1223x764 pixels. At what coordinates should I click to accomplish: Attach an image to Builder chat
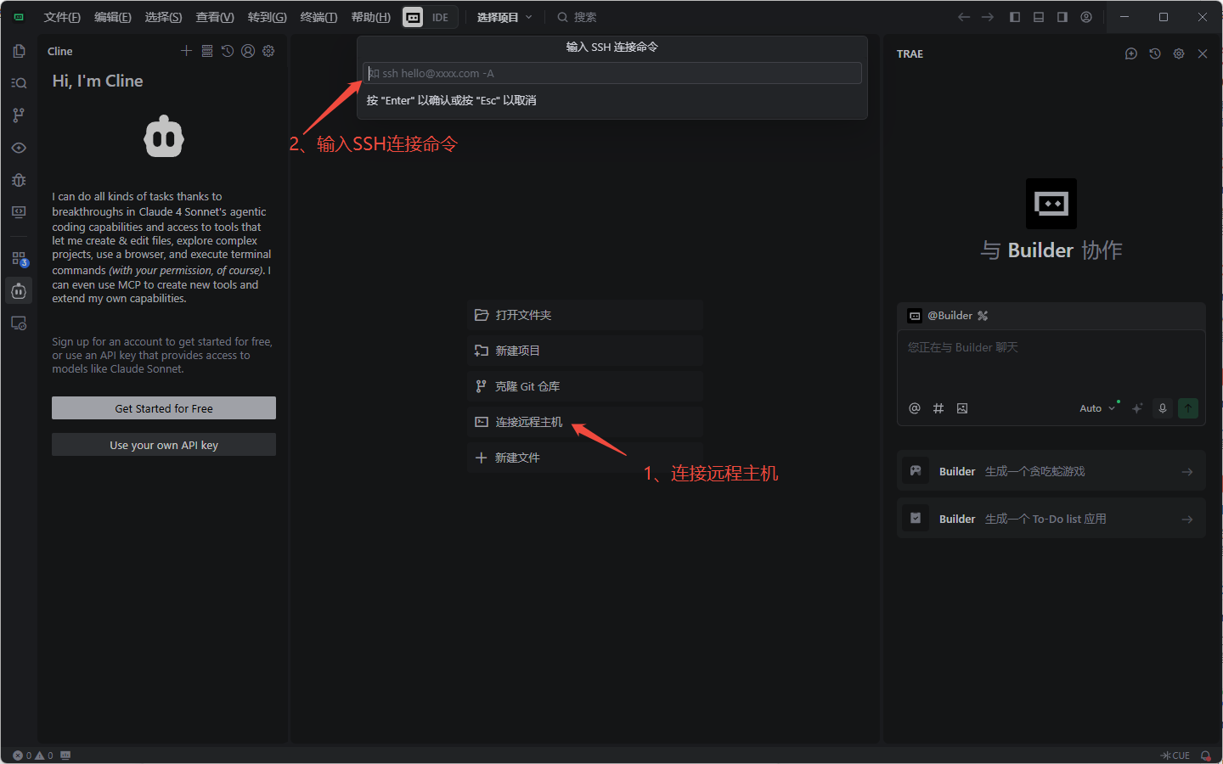coord(962,408)
